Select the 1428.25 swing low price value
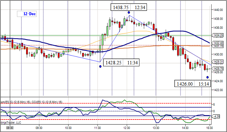Screen dimensions: 227x132 pos(113,63)
